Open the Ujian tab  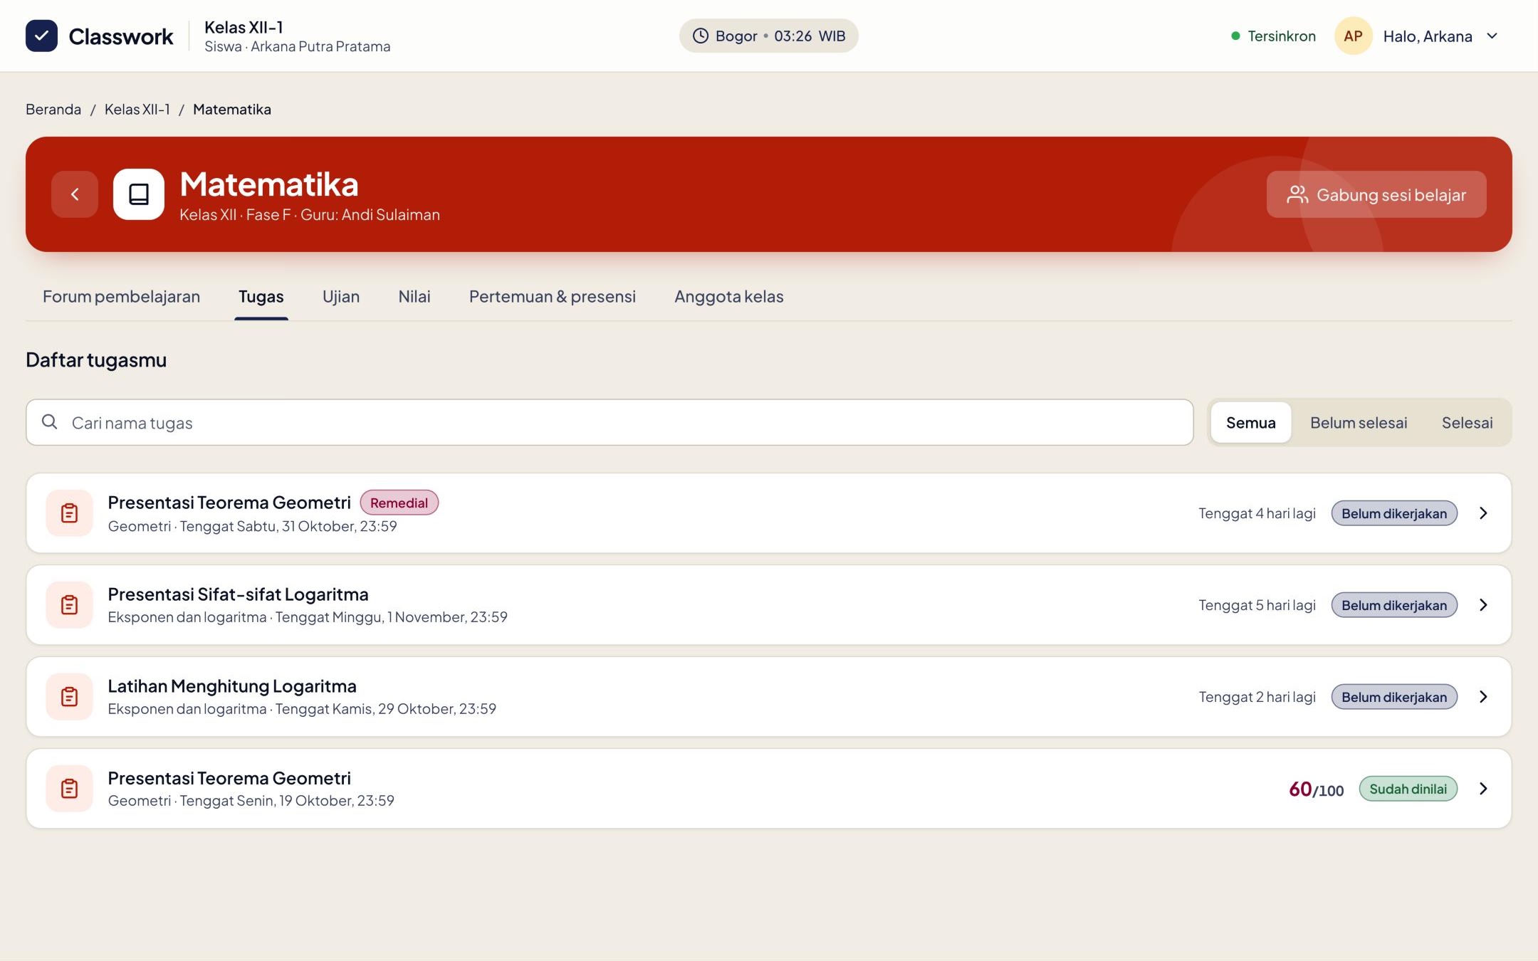(341, 296)
